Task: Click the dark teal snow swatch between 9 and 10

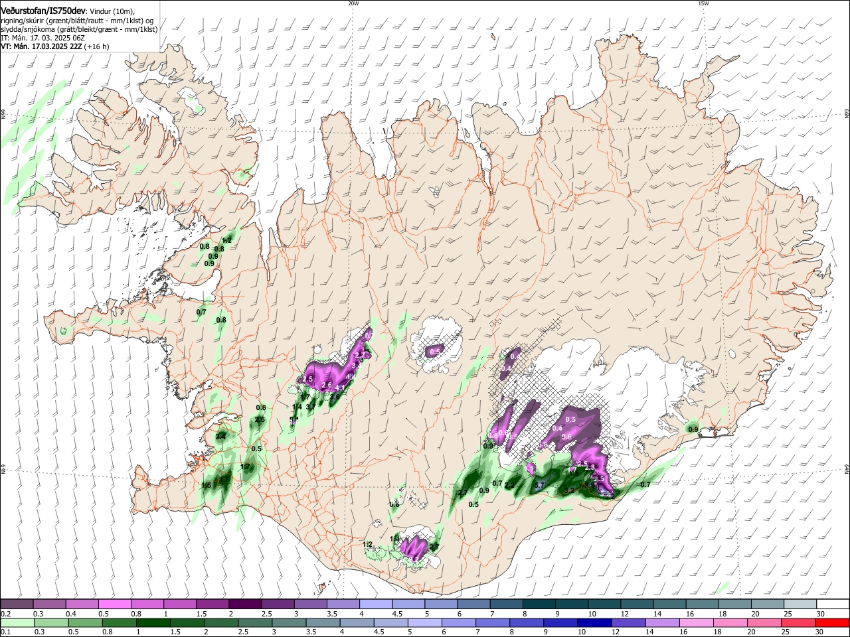Action: pos(572,604)
